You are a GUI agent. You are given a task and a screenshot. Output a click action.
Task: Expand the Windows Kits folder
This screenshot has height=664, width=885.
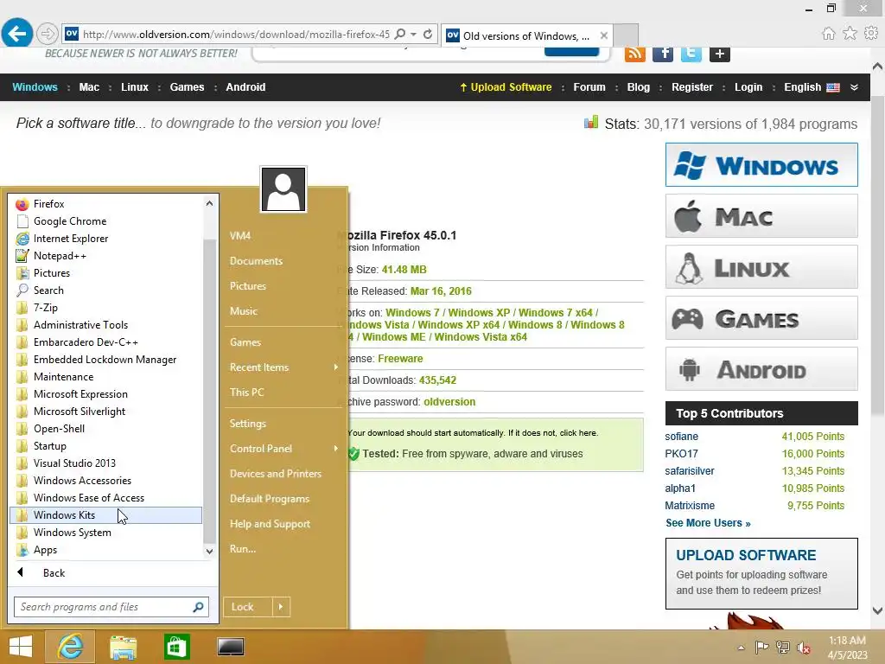point(105,515)
